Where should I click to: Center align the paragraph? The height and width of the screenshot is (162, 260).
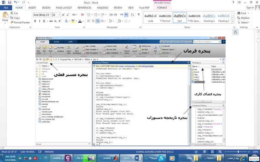pos(93,21)
